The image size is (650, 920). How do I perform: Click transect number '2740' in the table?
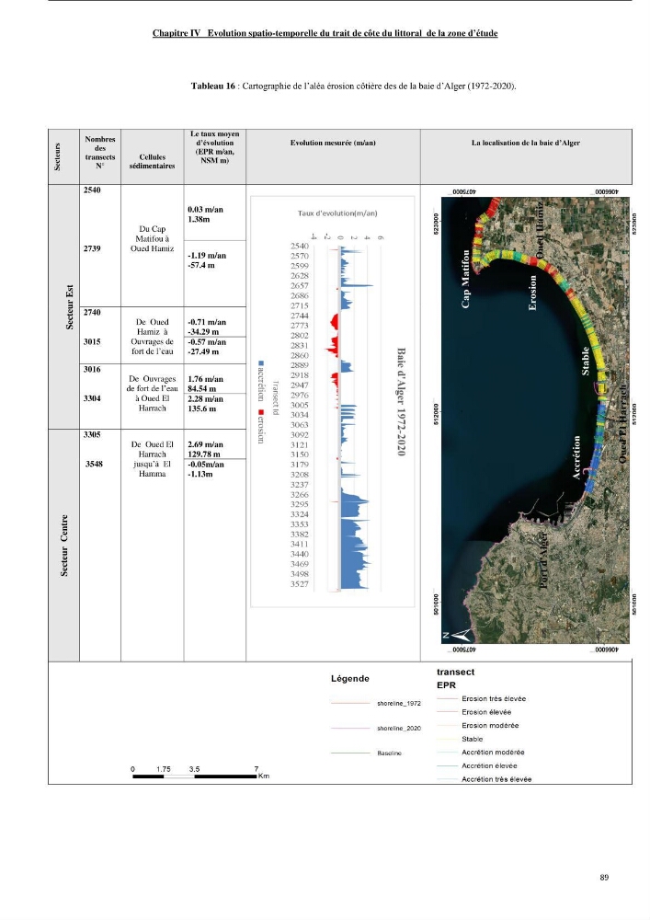(x=92, y=312)
